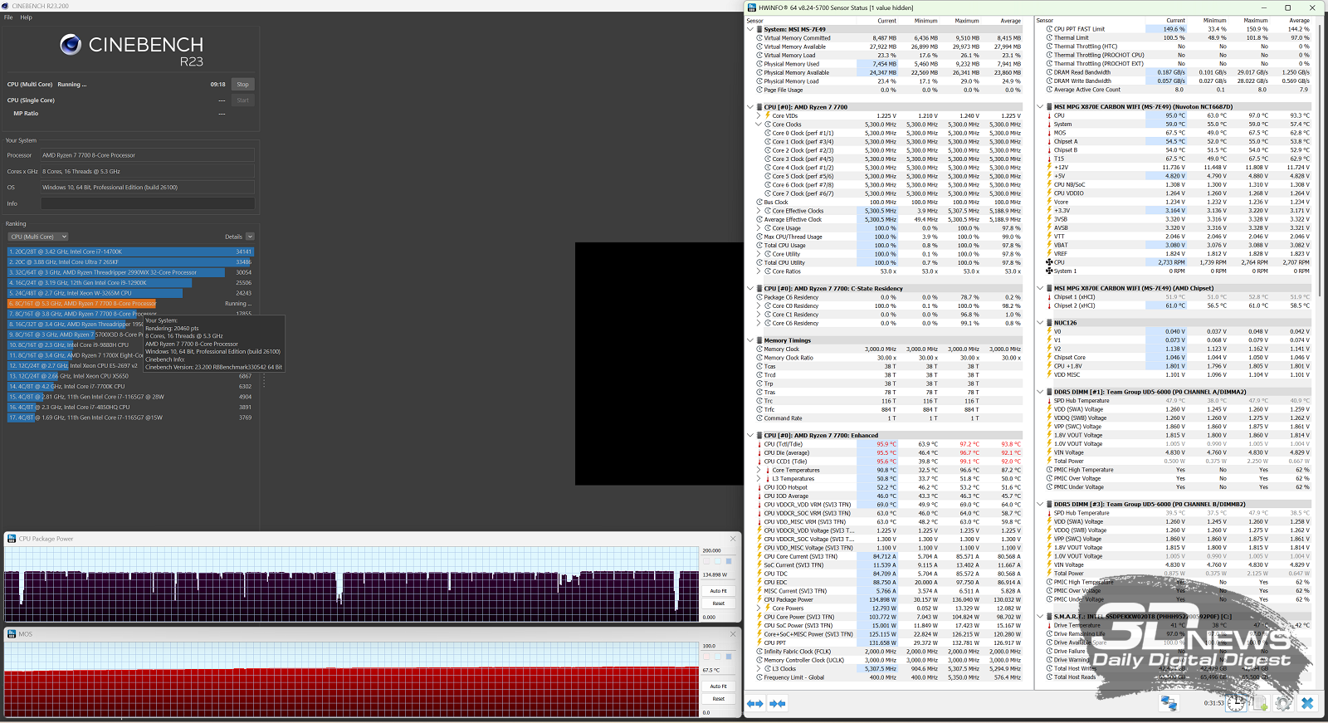Collapse the Core Clocks row
The width and height of the screenshot is (1328, 723).
759,125
